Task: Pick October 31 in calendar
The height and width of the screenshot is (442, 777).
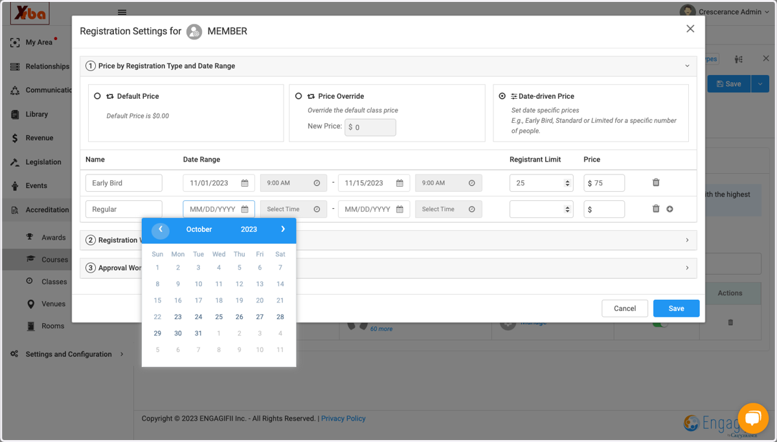Action: [x=198, y=333]
